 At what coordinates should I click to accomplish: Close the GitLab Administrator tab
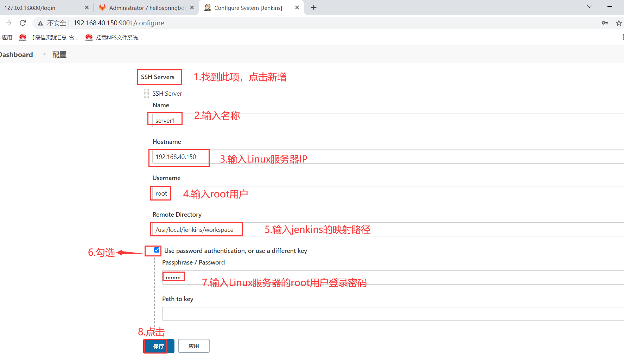tap(192, 8)
